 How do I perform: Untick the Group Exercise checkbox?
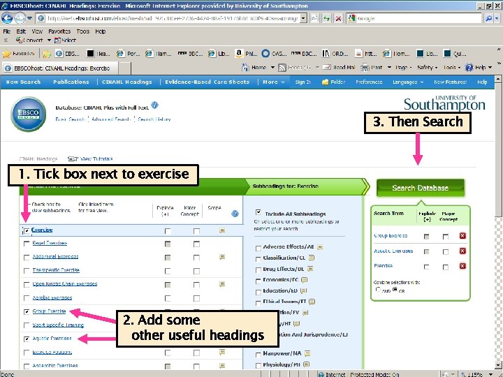pyautogui.click(x=27, y=311)
